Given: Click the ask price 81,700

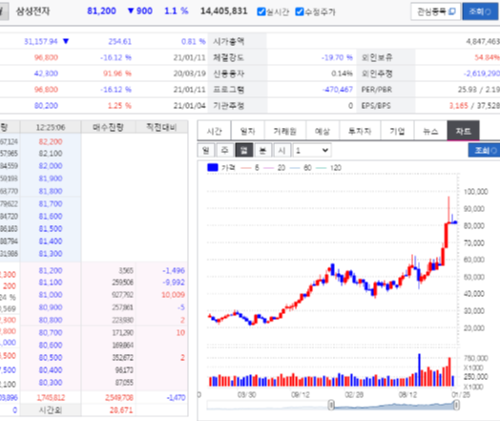Looking at the screenshot, I should pos(51,203).
